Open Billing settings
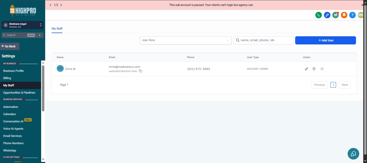The image size is (367, 163). pyautogui.click(x=7, y=78)
